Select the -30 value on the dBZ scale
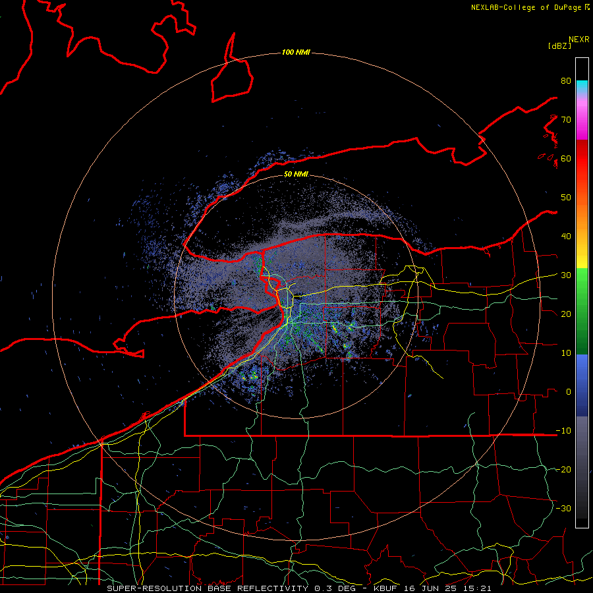 click(563, 509)
